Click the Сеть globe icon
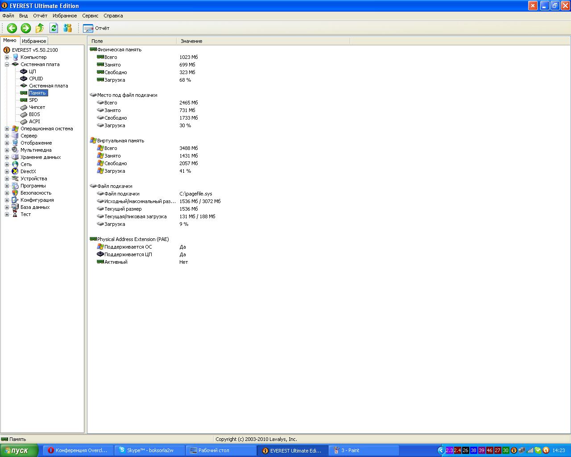Image resolution: width=571 pixels, height=457 pixels. tap(15, 164)
